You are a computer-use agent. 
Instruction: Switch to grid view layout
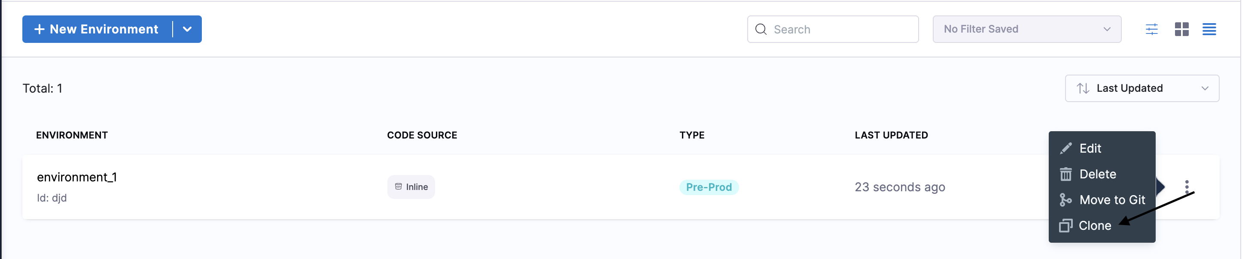coord(1181,29)
